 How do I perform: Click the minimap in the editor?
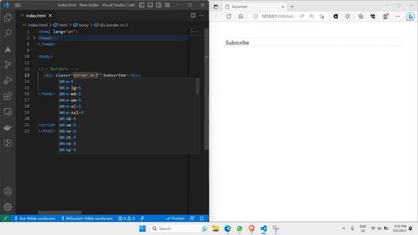197,31
